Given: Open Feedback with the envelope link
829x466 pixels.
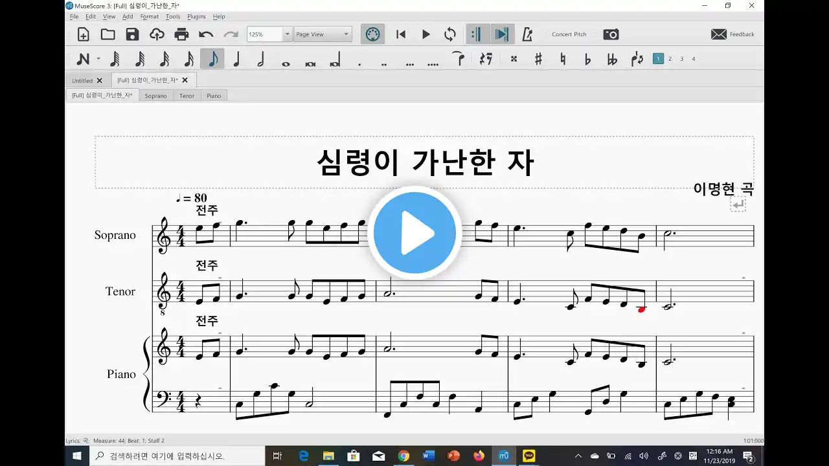Looking at the screenshot, I should click(x=732, y=34).
